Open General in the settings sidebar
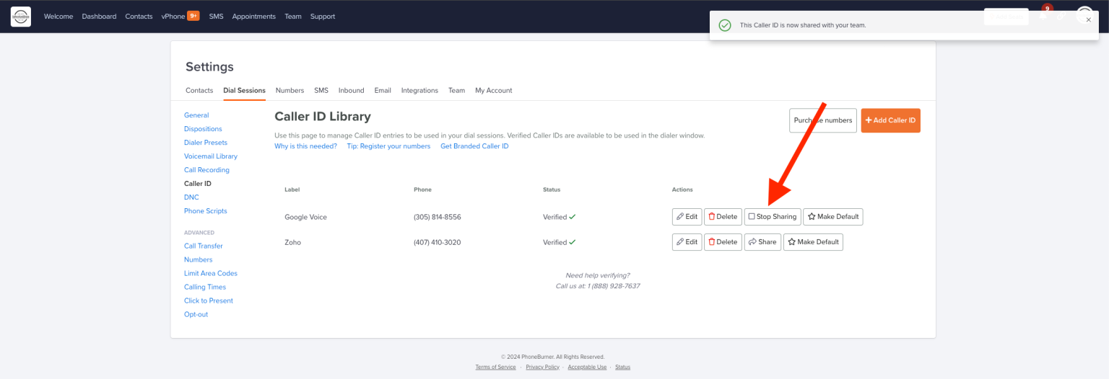The image size is (1109, 379). click(x=196, y=115)
